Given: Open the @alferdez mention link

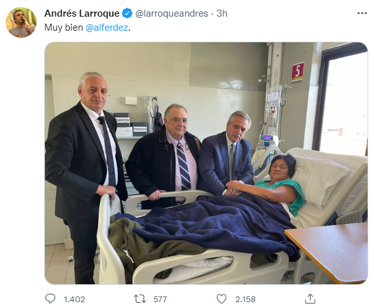Looking at the screenshot, I should point(107,28).
